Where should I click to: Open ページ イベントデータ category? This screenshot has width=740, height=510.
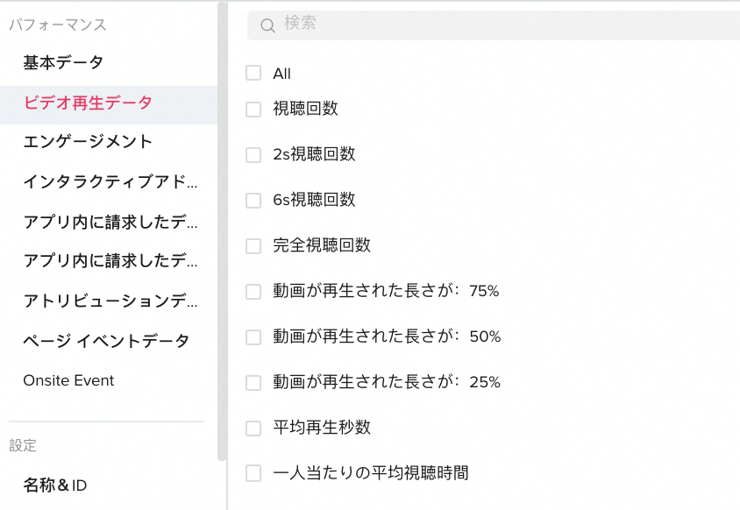point(106,342)
